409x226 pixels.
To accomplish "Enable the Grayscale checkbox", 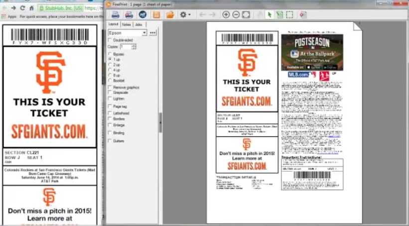I will point(110,92).
